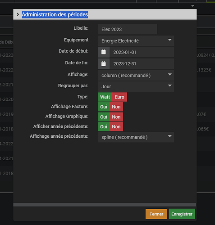Click the .065€ value in background table
Screen dimensions: 215x225
tap(203, 129)
